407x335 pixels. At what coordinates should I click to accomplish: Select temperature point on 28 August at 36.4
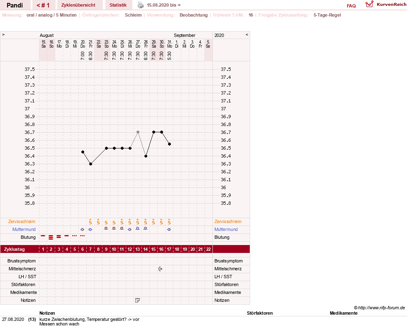pyautogui.click(x=146, y=156)
